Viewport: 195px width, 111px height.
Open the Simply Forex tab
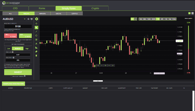pos(69,8)
